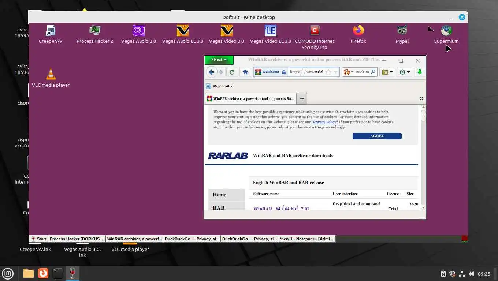Click the search magnifier icon in search box
The height and width of the screenshot is (281, 498).
[373, 72]
